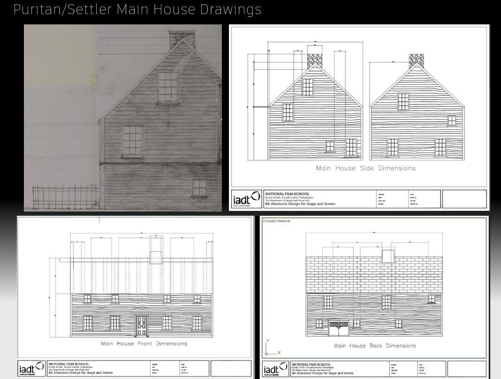Image resolution: width=501 pixels, height=379 pixels.
Task: Click the double doors in Back Dimensions drawing
Action: click(x=339, y=327)
